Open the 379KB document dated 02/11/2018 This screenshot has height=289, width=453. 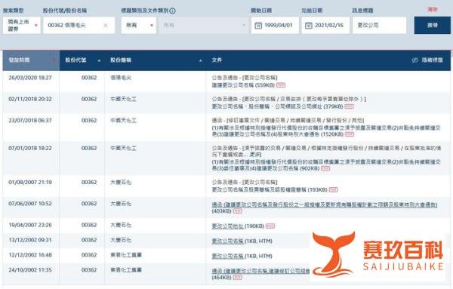point(277,106)
